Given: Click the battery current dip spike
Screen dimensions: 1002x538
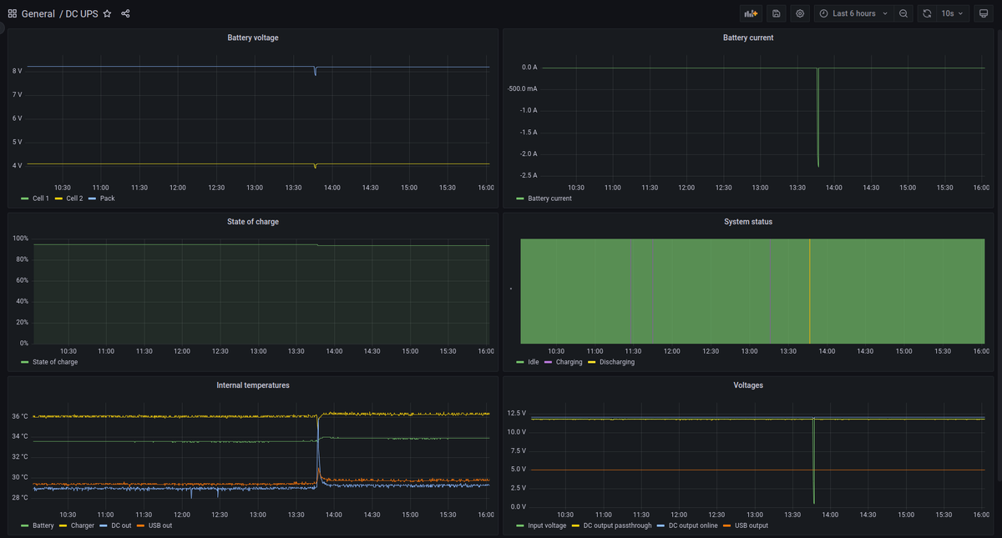Looking at the screenshot, I should [x=817, y=117].
